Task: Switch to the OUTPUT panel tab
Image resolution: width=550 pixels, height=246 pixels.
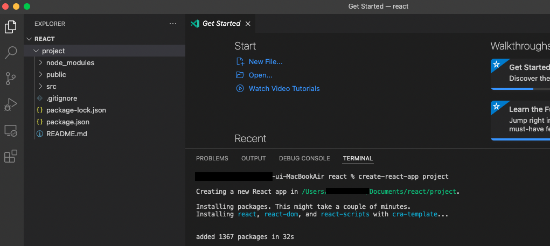Action: point(254,158)
